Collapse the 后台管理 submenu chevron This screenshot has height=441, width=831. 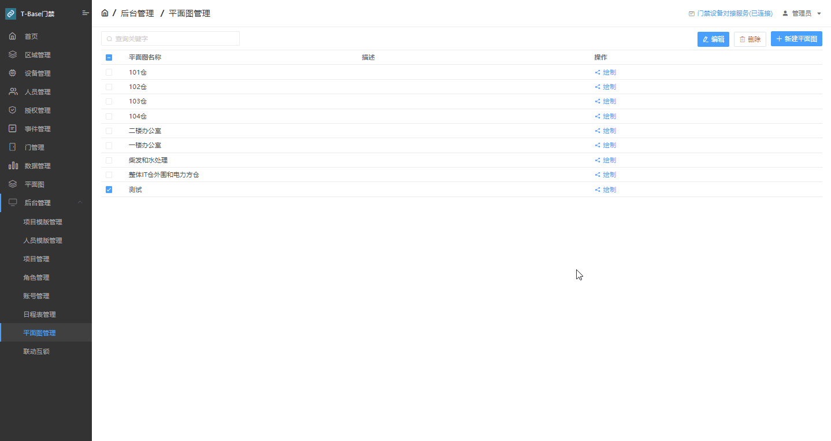[80, 203]
